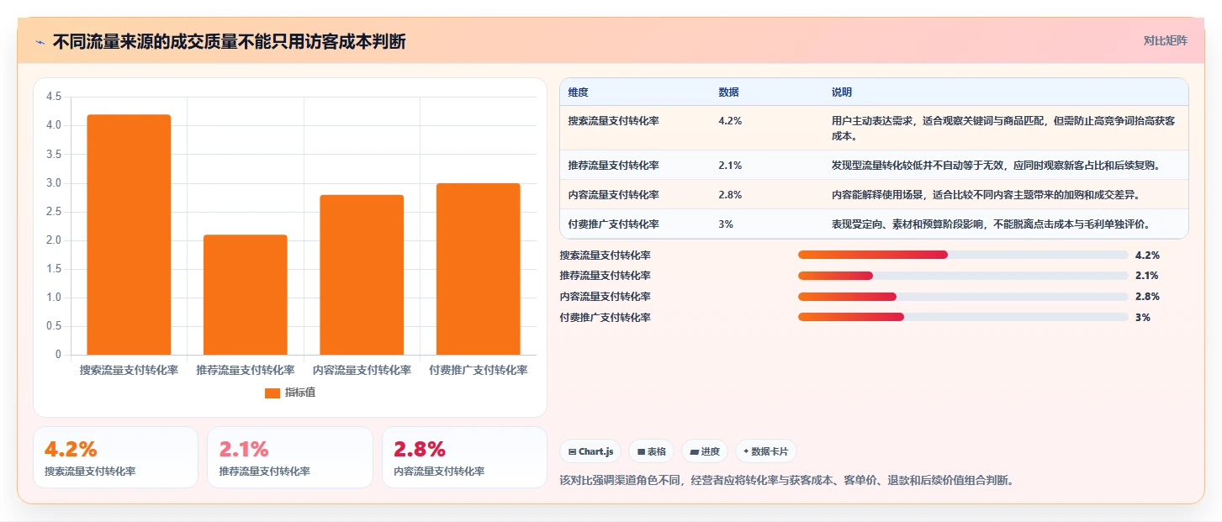
Task: Click the description starting 发现型流量转化较低
Action: [996, 166]
